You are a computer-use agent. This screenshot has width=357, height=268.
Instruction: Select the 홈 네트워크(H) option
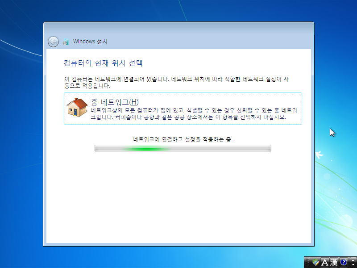pos(183,109)
